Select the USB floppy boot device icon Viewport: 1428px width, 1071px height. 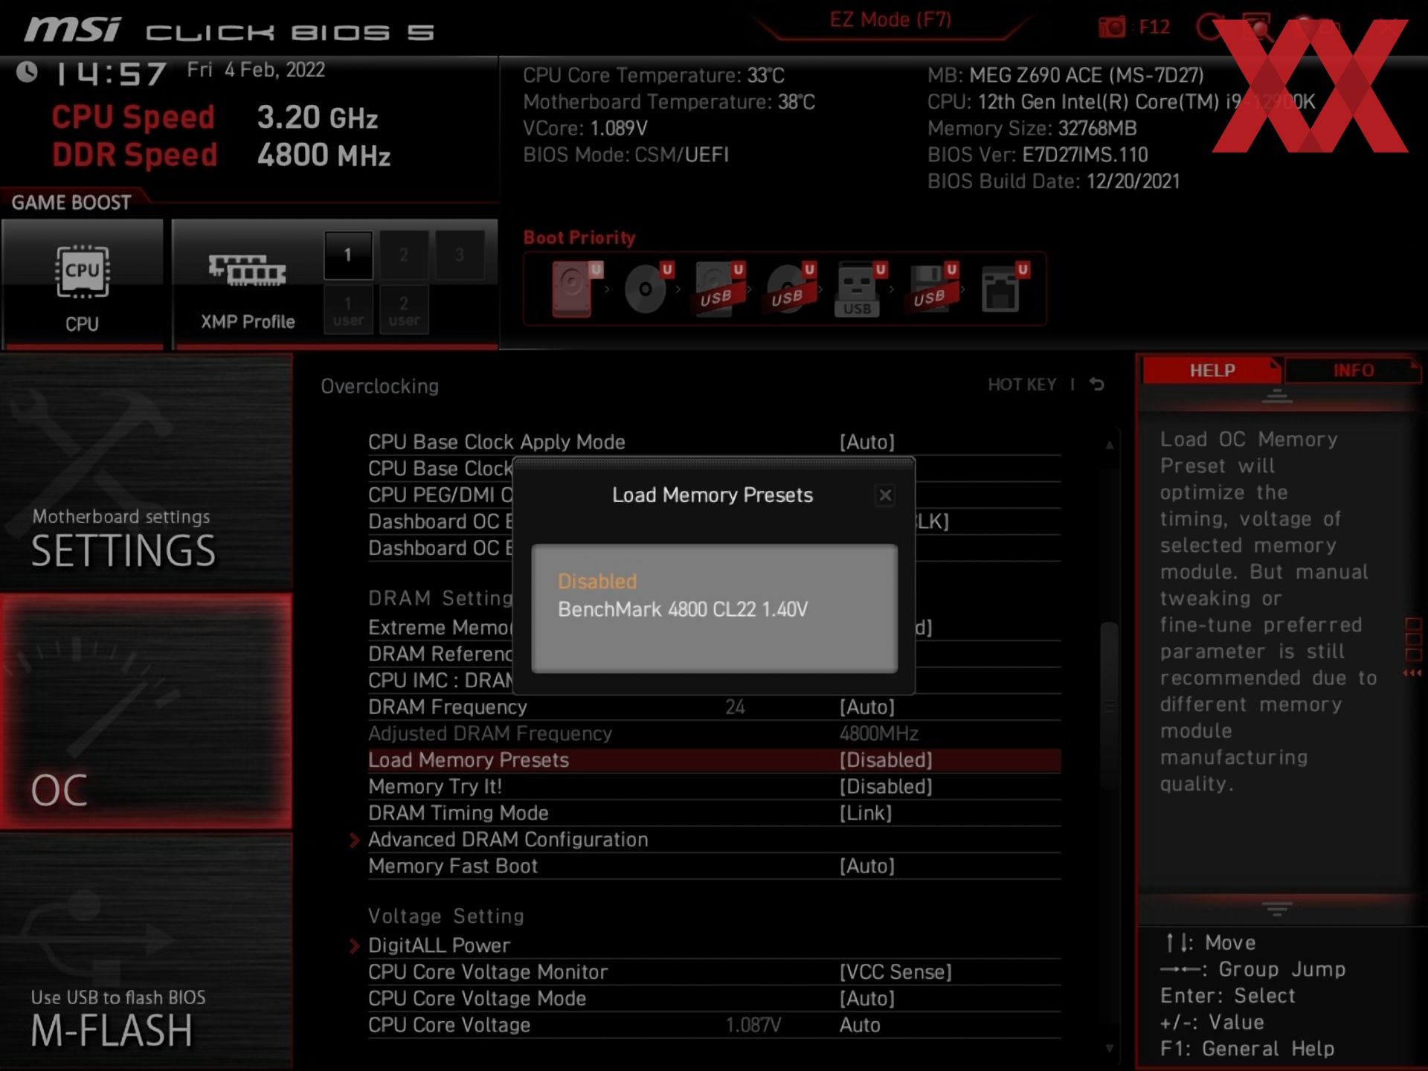(x=932, y=289)
